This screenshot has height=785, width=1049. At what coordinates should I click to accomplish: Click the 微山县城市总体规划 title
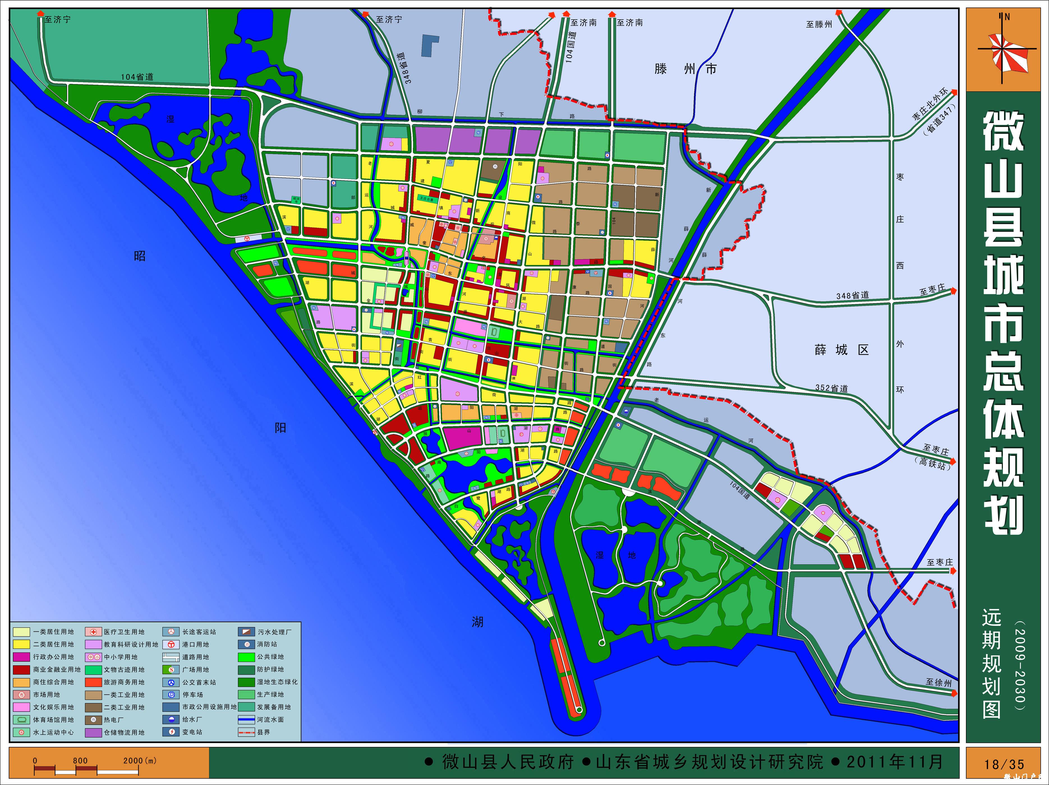(1004, 323)
